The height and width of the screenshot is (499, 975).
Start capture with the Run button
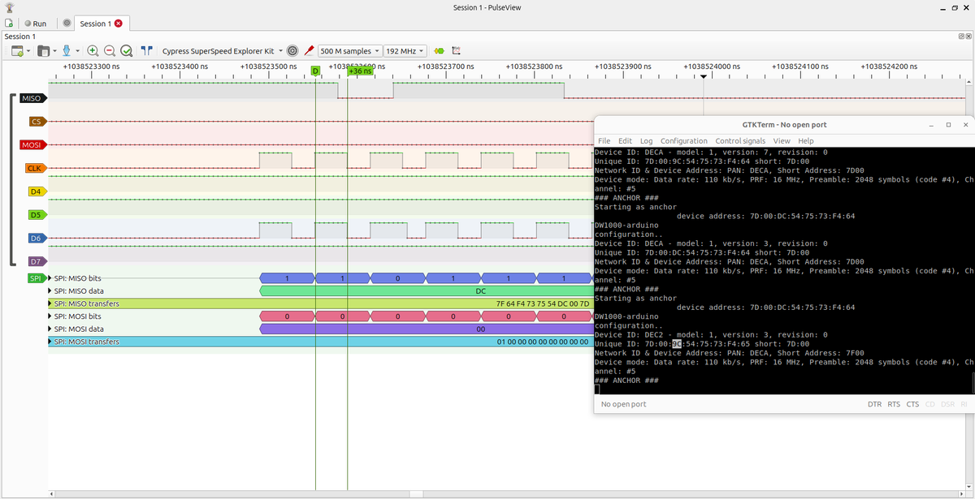(35, 24)
